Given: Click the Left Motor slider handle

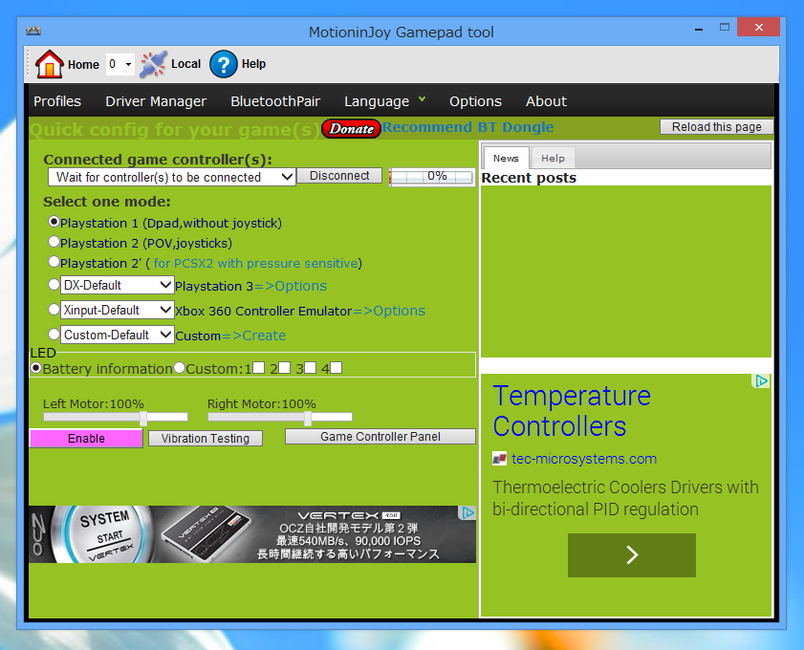Looking at the screenshot, I should (x=143, y=418).
